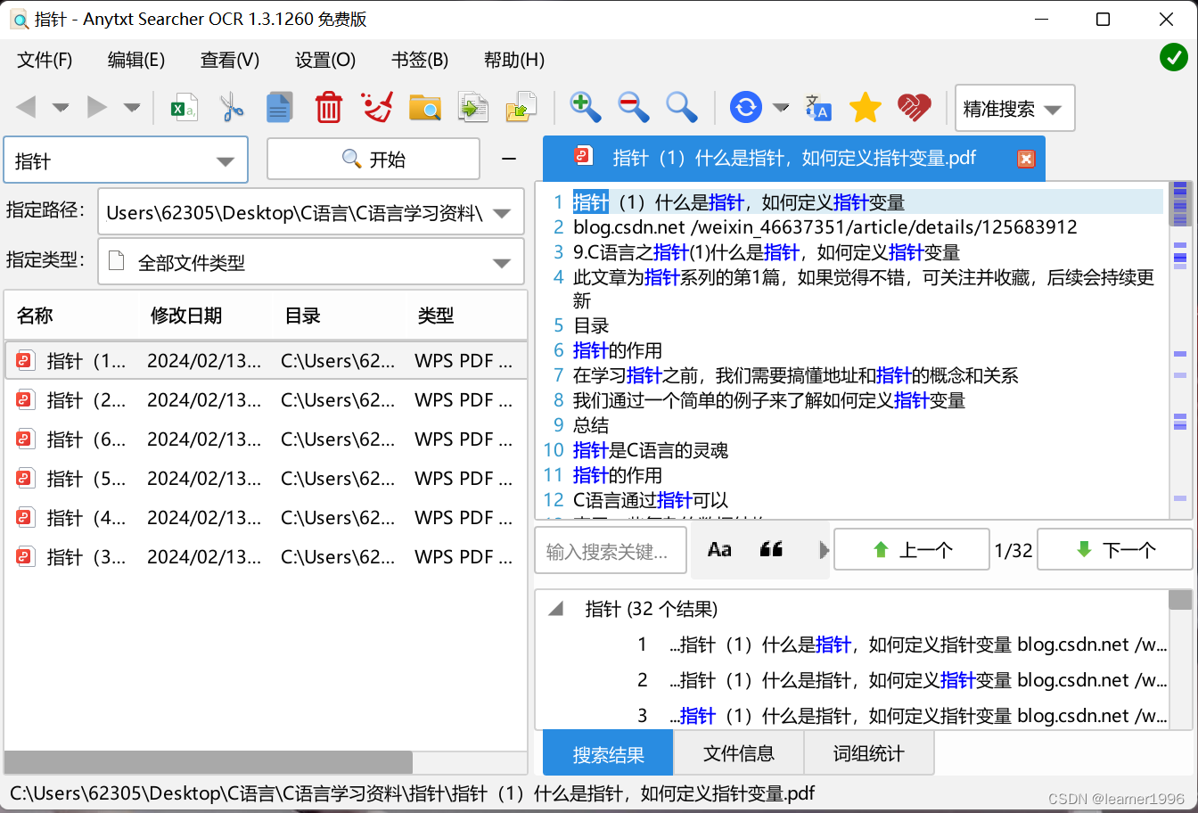Select file row 指针（4...

(x=266, y=517)
